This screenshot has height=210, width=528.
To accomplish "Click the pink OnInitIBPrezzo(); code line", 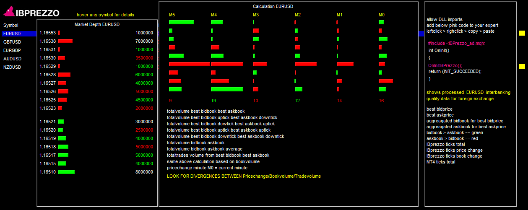I will point(445,65).
